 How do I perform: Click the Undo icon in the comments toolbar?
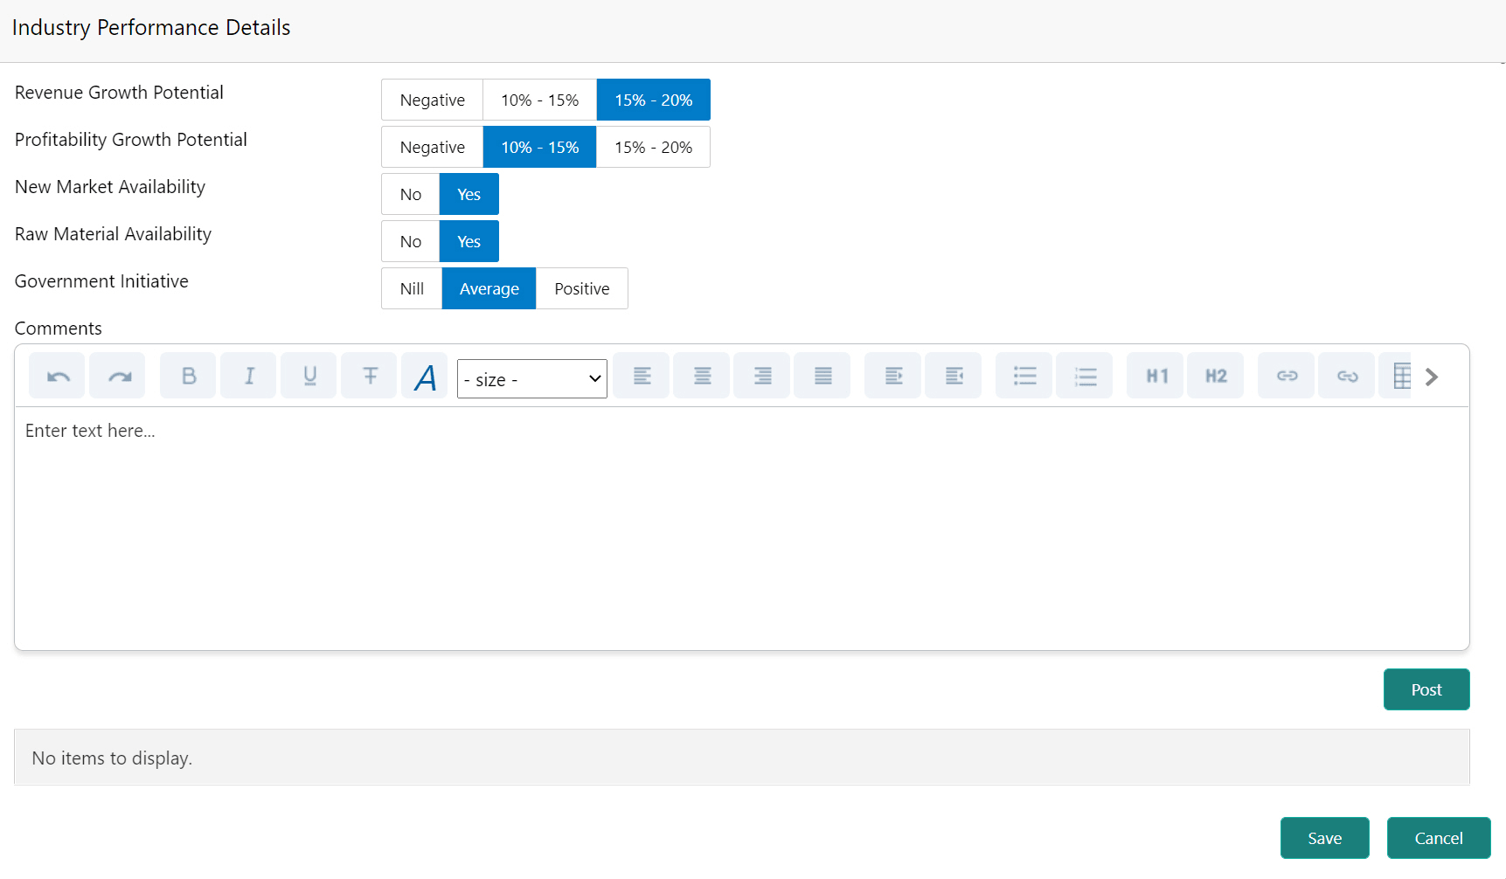point(56,375)
